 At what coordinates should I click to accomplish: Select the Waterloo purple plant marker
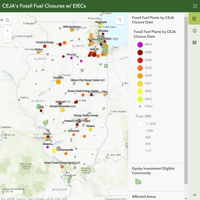[48, 147]
